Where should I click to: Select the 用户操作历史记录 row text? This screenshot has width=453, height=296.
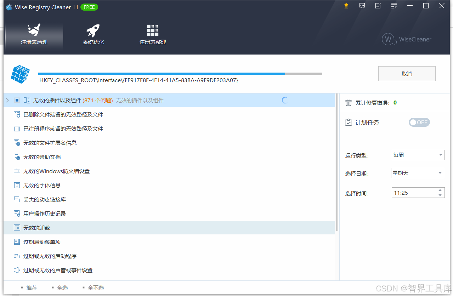tap(45, 214)
